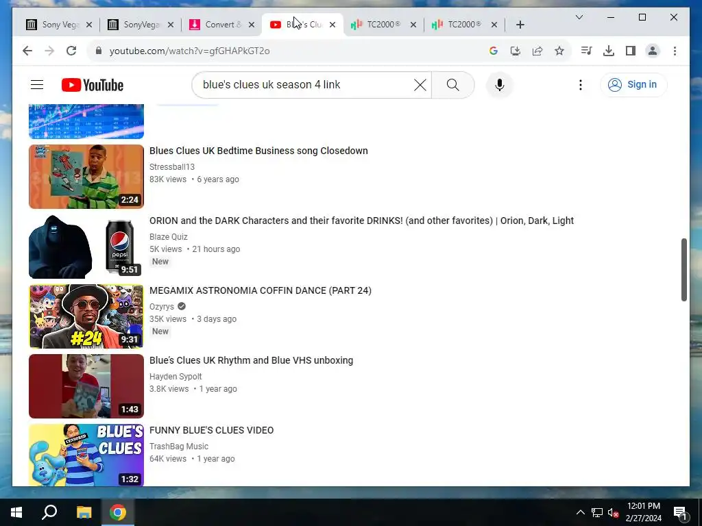Bookmark this tab with star icon
Screen dimensions: 702x526
tap(559, 51)
